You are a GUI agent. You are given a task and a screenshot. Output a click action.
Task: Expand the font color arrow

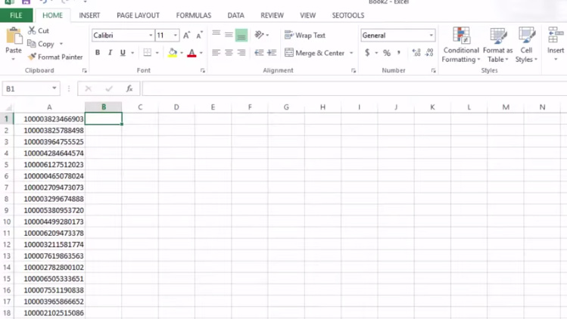tap(201, 53)
